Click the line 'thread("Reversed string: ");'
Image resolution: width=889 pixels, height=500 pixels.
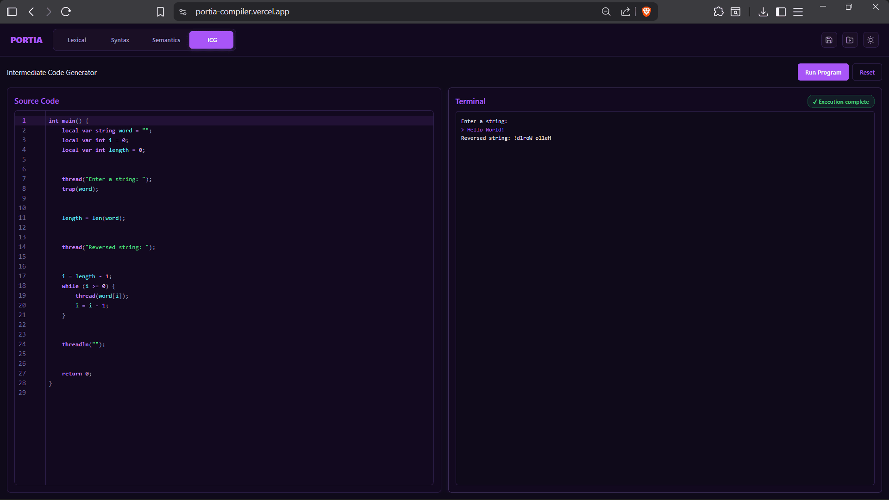click(109, 247)
